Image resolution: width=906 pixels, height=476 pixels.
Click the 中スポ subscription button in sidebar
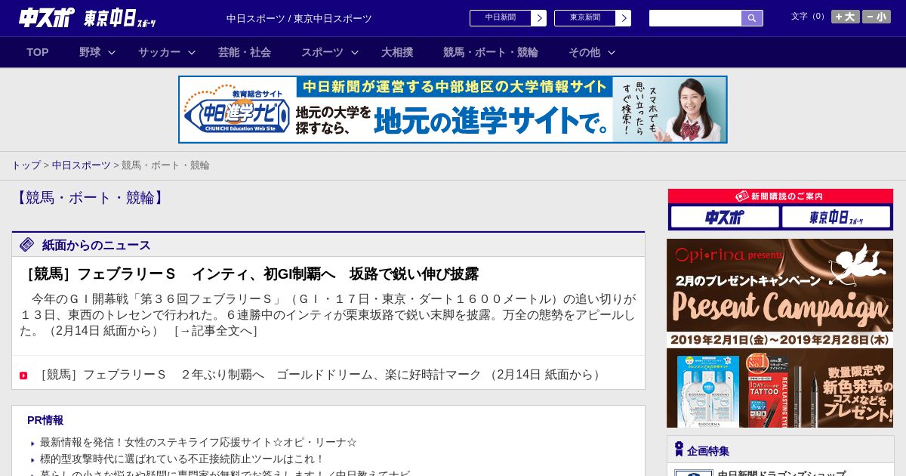[x=725, y=217]
